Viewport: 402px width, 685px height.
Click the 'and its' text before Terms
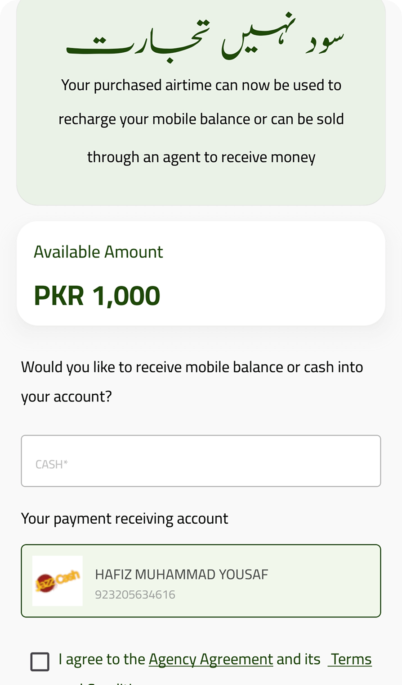point(298,659)
